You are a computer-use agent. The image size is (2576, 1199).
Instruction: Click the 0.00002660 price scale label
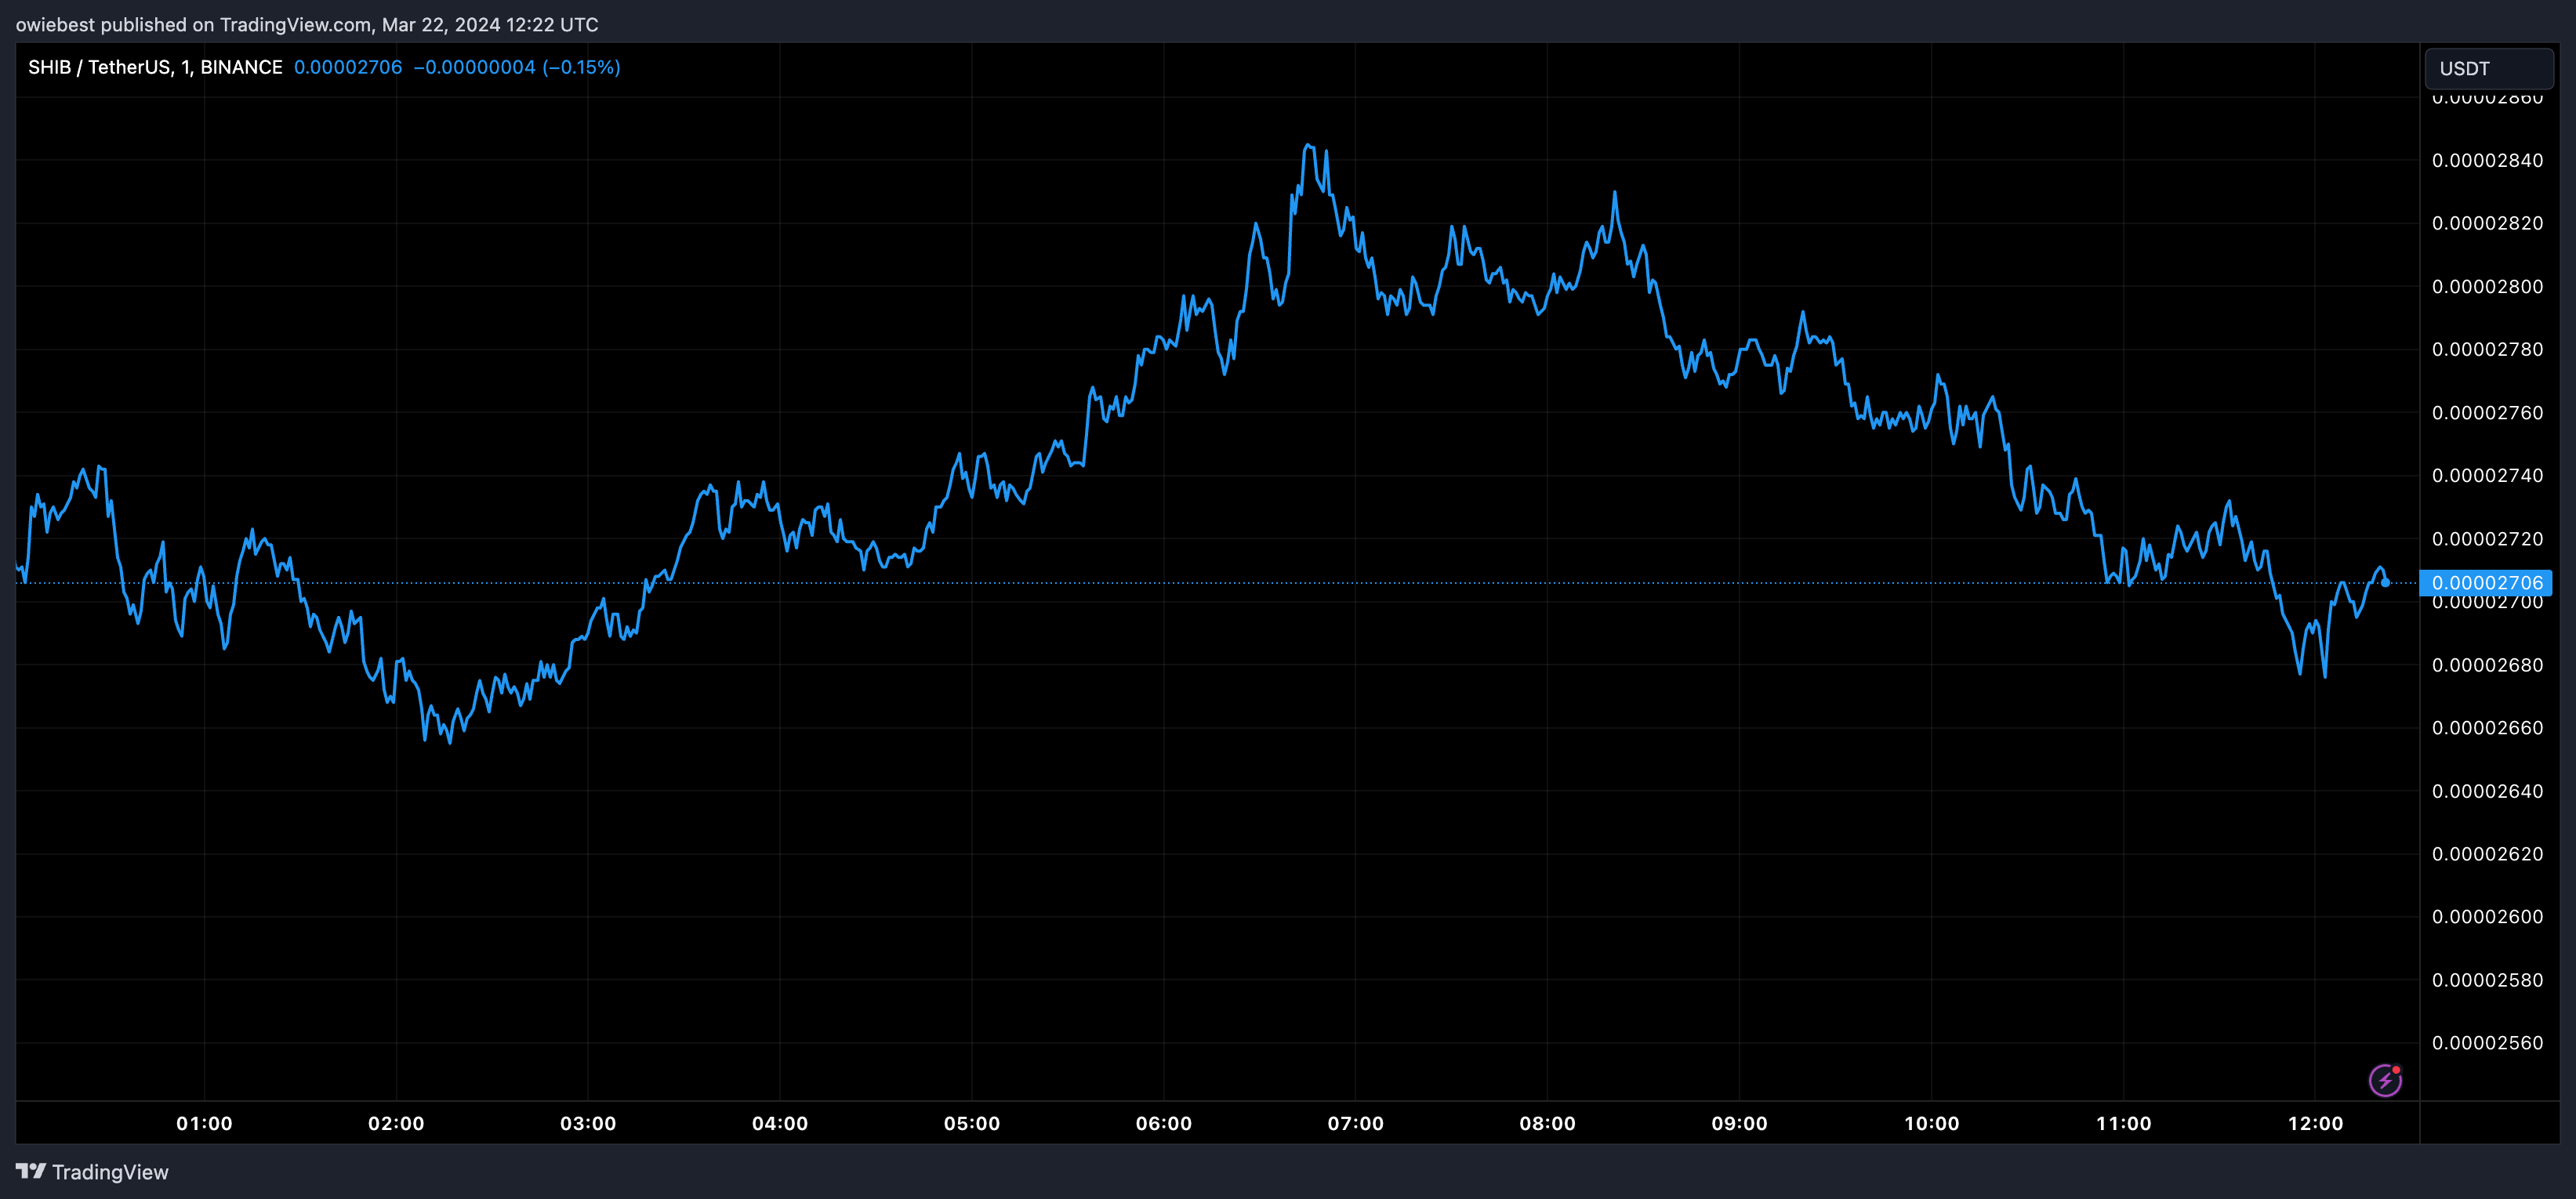[x=2487, y=728]
